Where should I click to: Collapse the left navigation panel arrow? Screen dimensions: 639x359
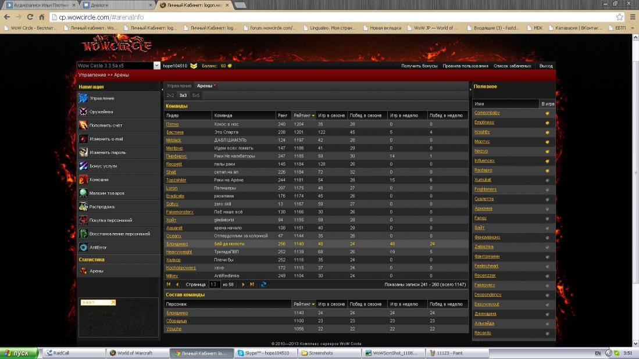pos(162,89)
